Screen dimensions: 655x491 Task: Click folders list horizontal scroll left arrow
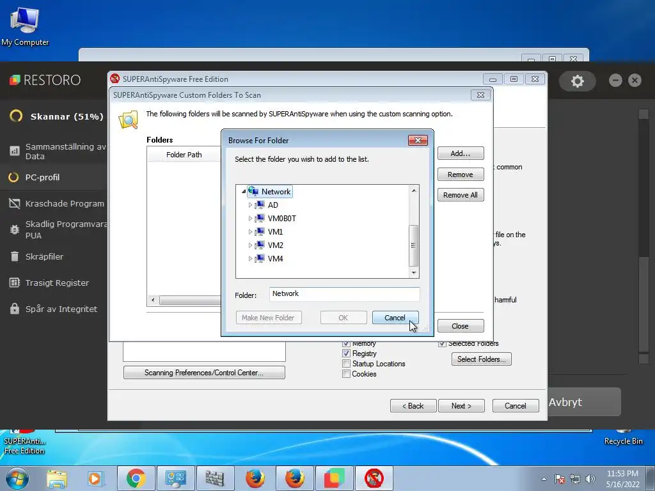(x=153, y=300)
